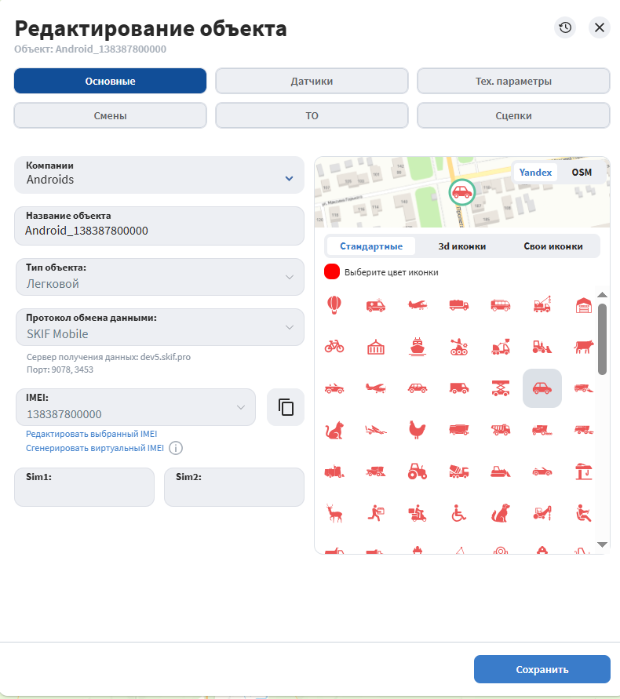Image resolution: width=620 pixels, height=699 pixels.
Task: Open the change history clock icon
Action: tap(565, 27)
